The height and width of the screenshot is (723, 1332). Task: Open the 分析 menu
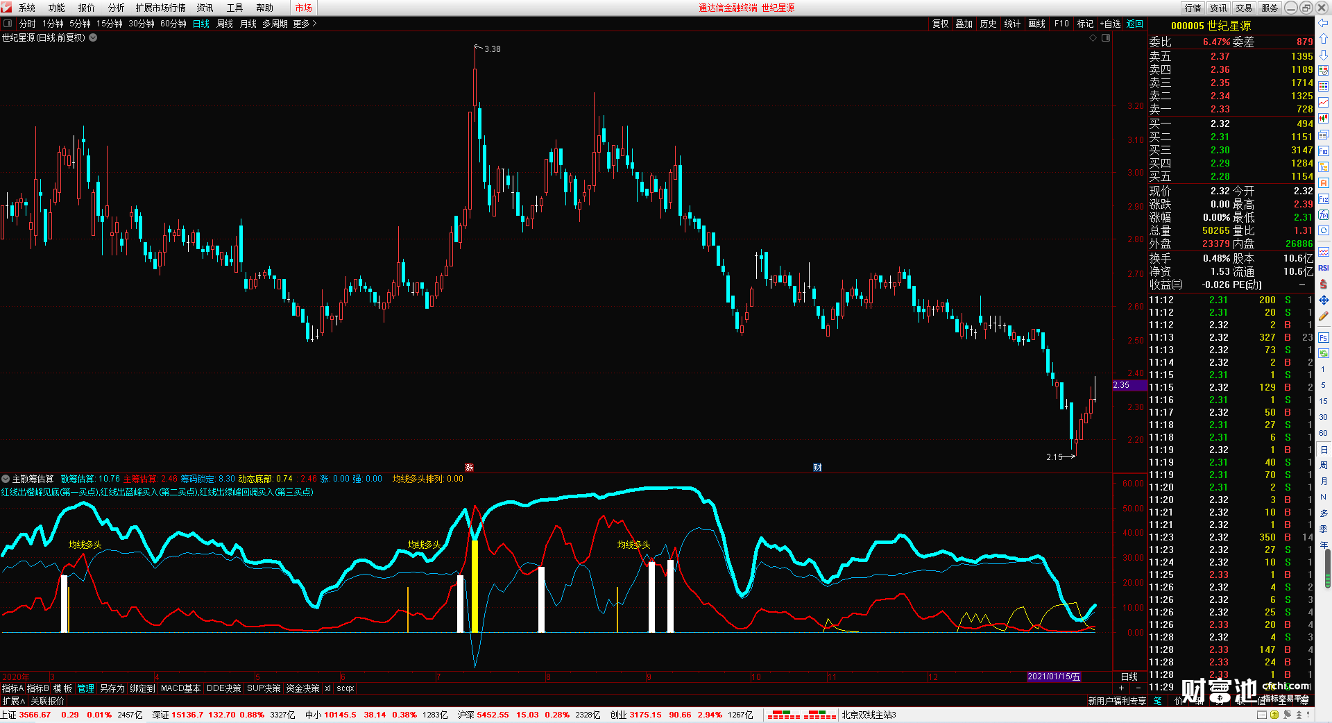(x=117, y=8)
